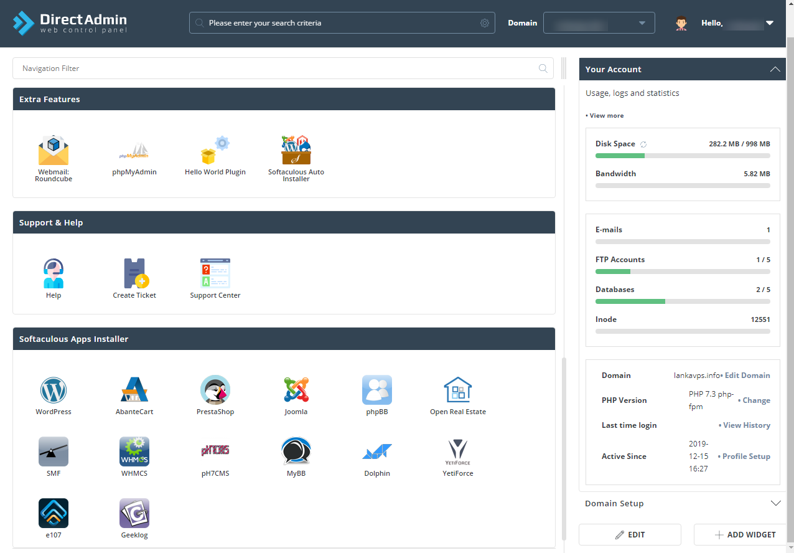Image resolution: width=794 pixels, height=553 pixels.
Task: Click the Navigation Filter field
Action: tap(283, 69)
